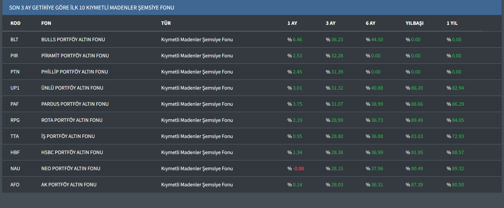Click the TÜR cell in the AFO row

point(197,185)
